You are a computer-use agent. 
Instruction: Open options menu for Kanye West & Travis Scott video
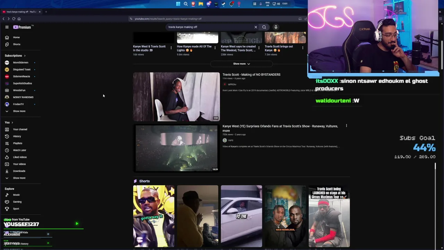point(171,48)
